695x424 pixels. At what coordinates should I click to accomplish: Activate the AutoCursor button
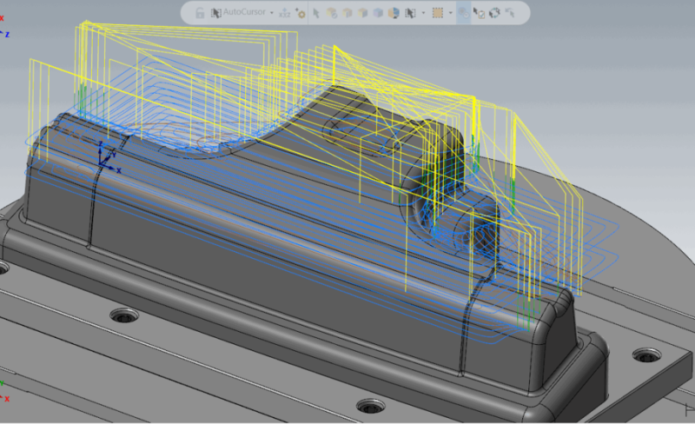[x=238, y=13]
